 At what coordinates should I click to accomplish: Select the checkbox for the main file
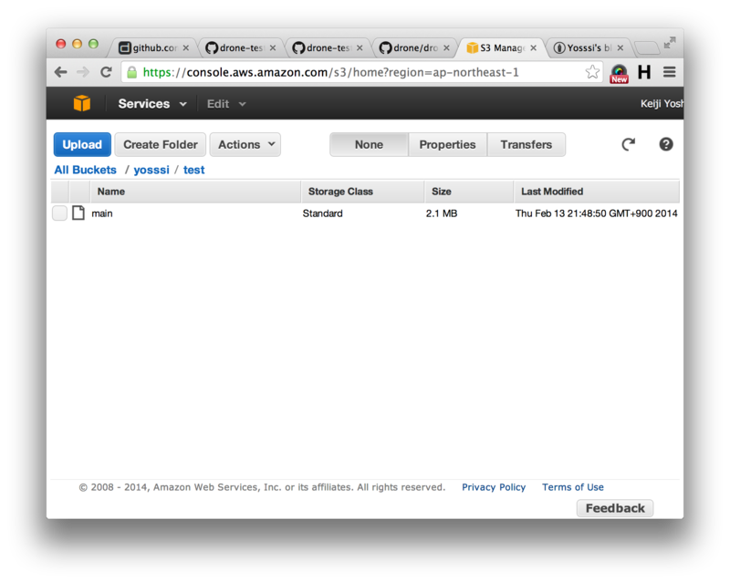(59, 213)
